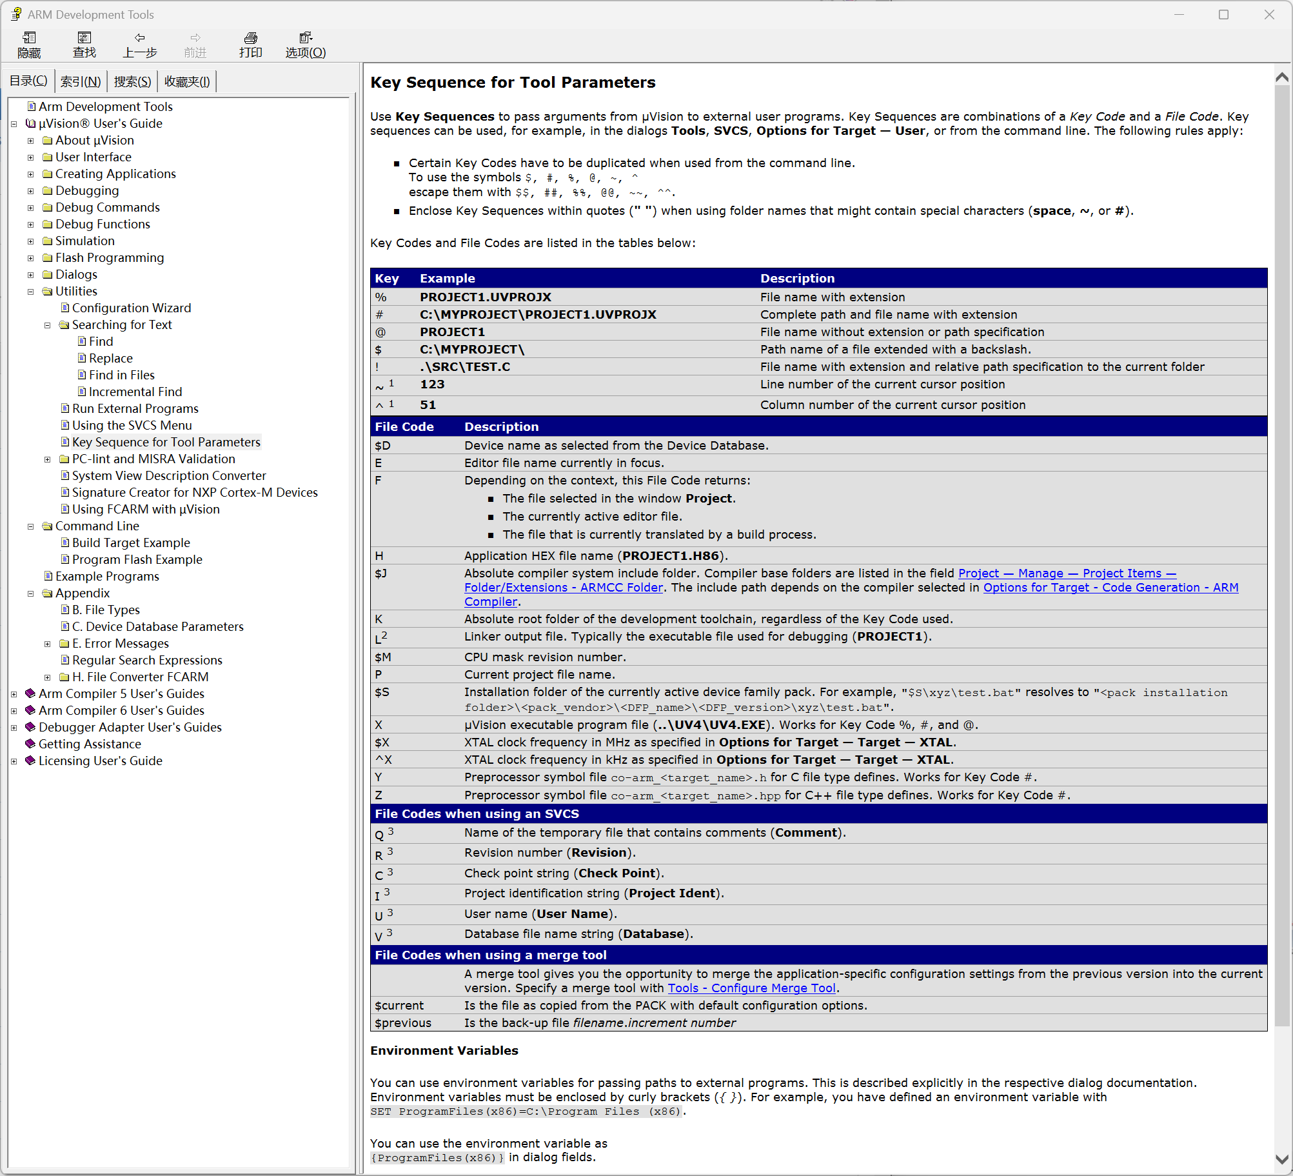Expand the Simulation tree node
Screen dimensions: 1293x1176
(31, 241)
